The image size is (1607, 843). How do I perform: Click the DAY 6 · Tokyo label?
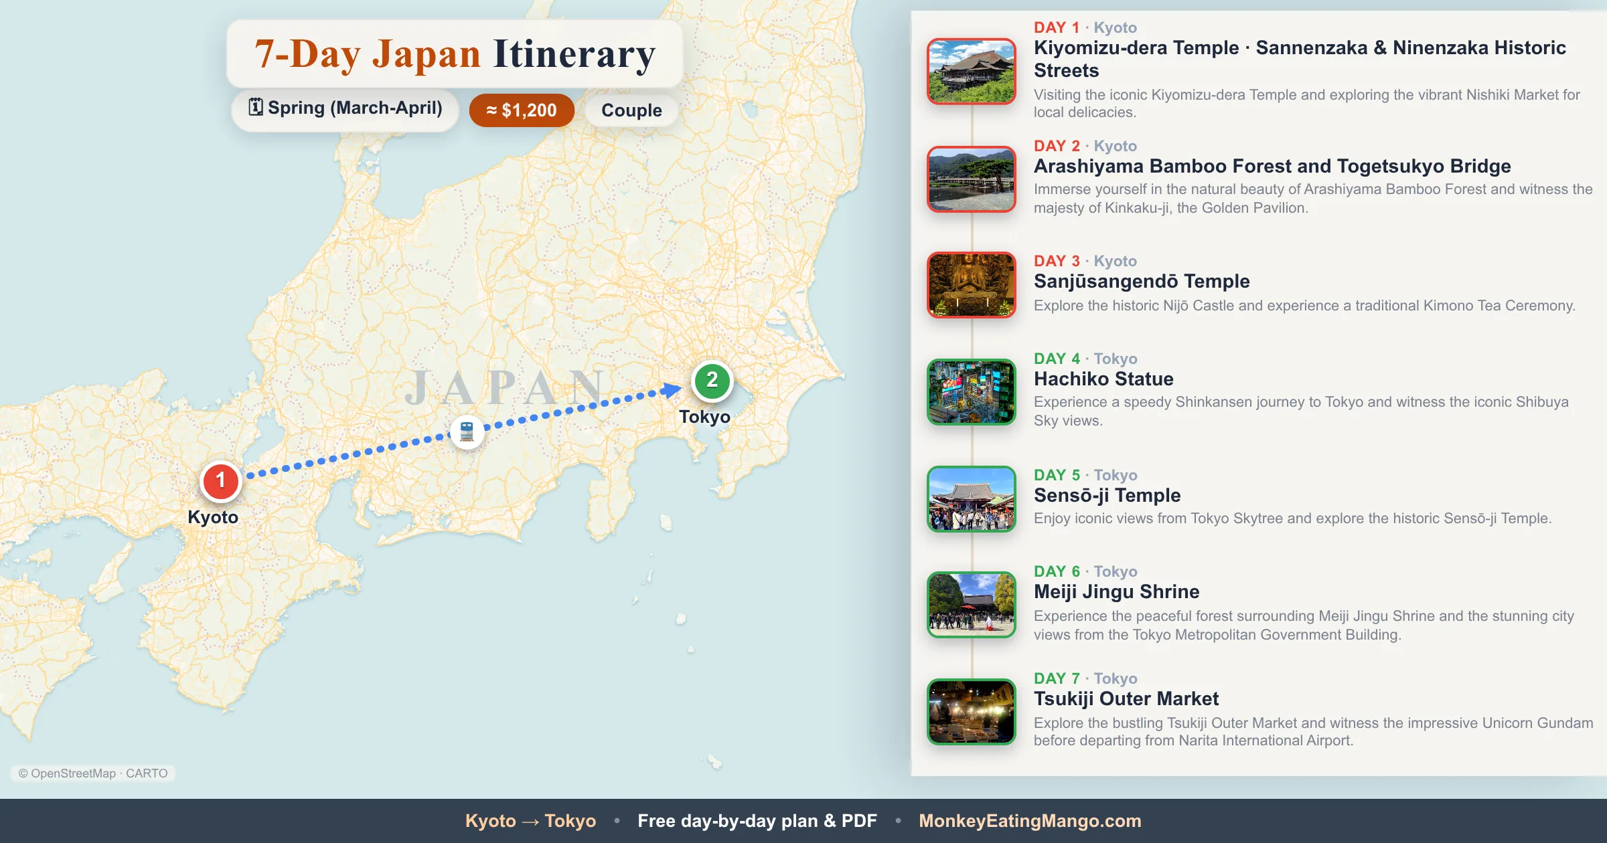coord(1085,571)
